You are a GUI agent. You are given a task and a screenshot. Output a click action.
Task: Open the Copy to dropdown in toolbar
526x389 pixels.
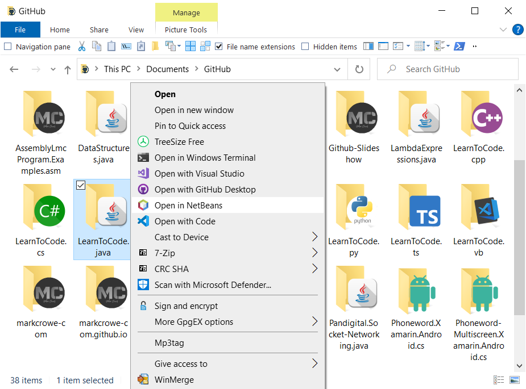179,46
